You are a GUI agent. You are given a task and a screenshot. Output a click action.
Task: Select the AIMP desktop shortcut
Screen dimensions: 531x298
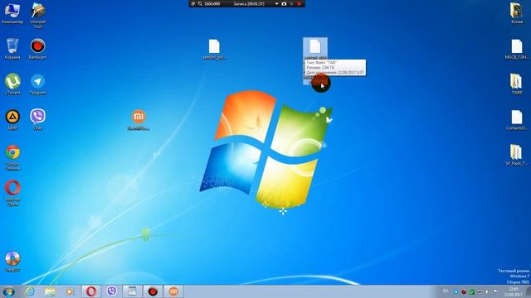coord(12,119)
